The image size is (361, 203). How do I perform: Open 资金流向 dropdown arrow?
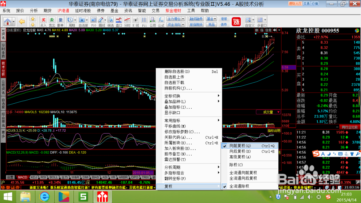click(x=183, y=25)
